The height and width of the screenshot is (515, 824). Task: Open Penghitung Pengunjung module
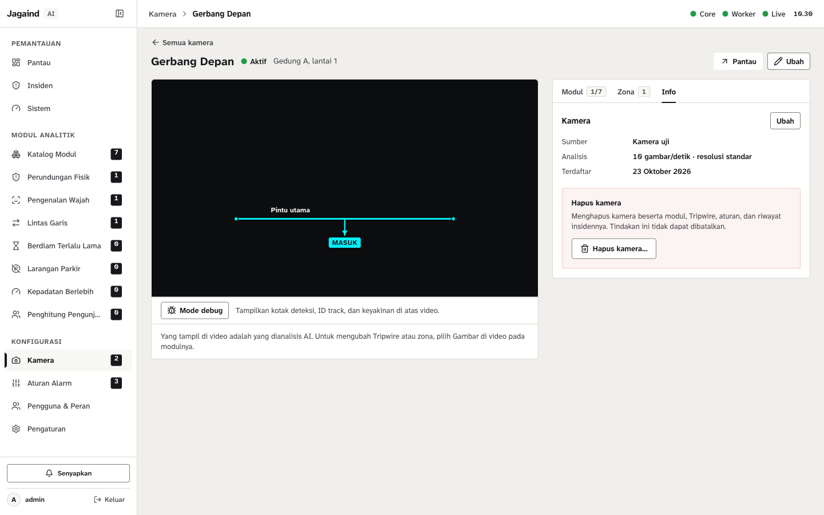(68, 314)
